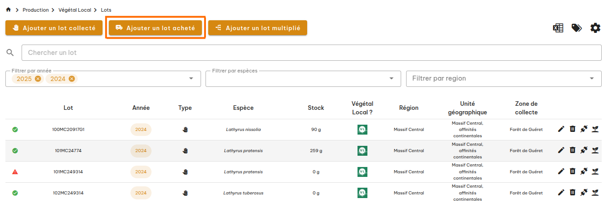This screenshot has width=608, height=203.
Task: Click the plug icon for lot 101MC249314
Action: [584, 171]
